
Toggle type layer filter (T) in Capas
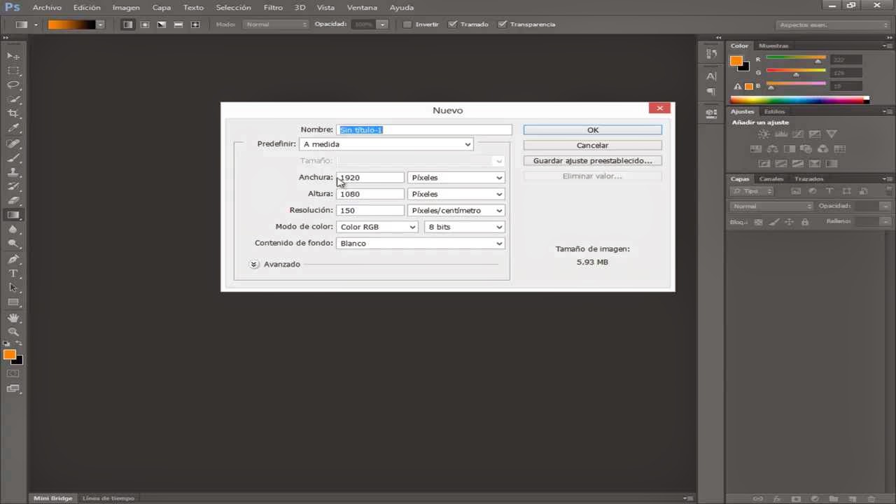[x=829, y=191]
